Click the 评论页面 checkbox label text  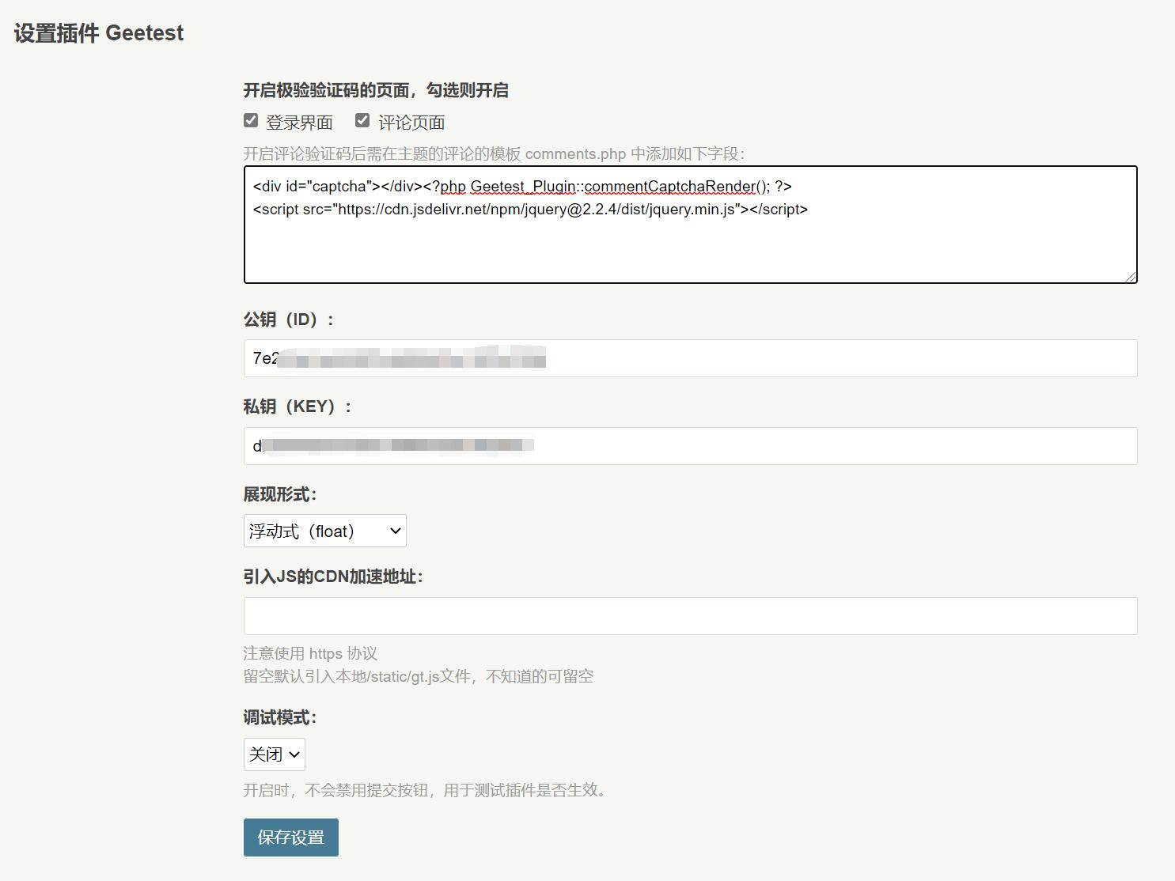tap(411, 123)
